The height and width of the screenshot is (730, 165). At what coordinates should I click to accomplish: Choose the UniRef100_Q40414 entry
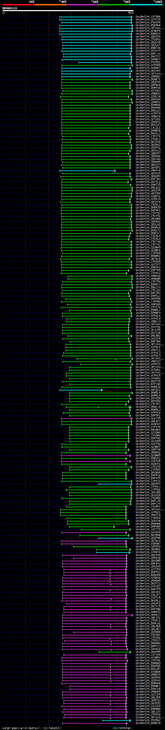click(148, 649)
